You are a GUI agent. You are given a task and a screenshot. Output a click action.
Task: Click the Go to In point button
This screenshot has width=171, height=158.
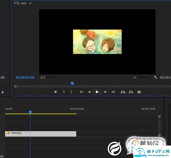point(81,92)
